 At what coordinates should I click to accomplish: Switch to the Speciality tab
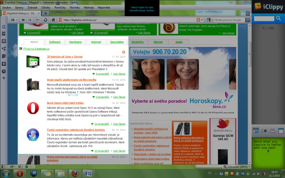tap(117, 42)
